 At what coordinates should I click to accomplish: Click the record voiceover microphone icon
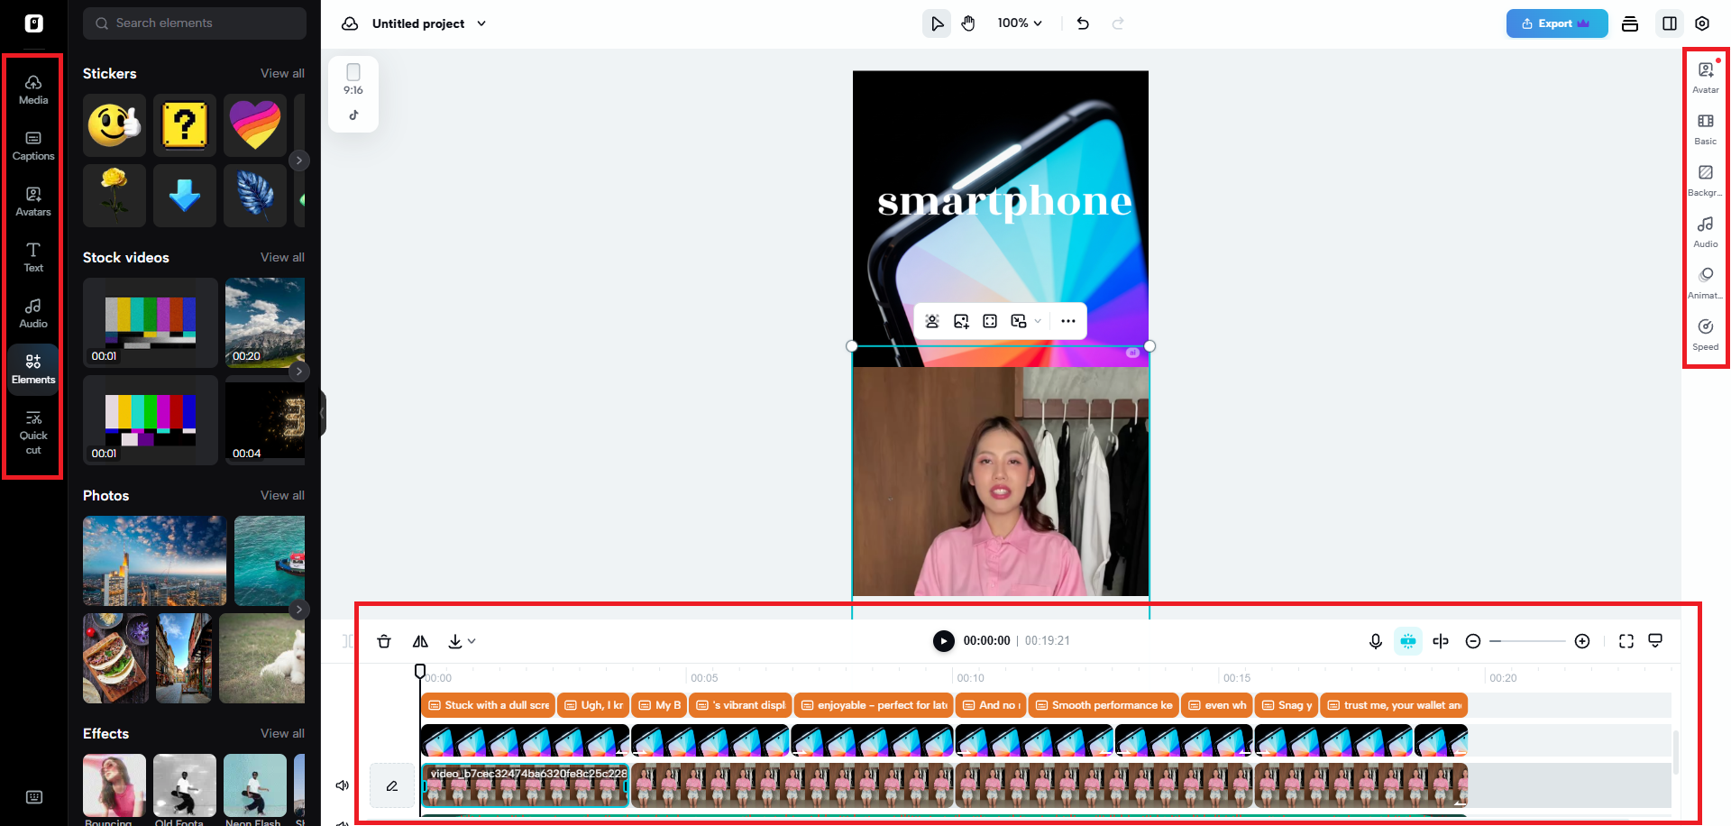[1375, 640]
